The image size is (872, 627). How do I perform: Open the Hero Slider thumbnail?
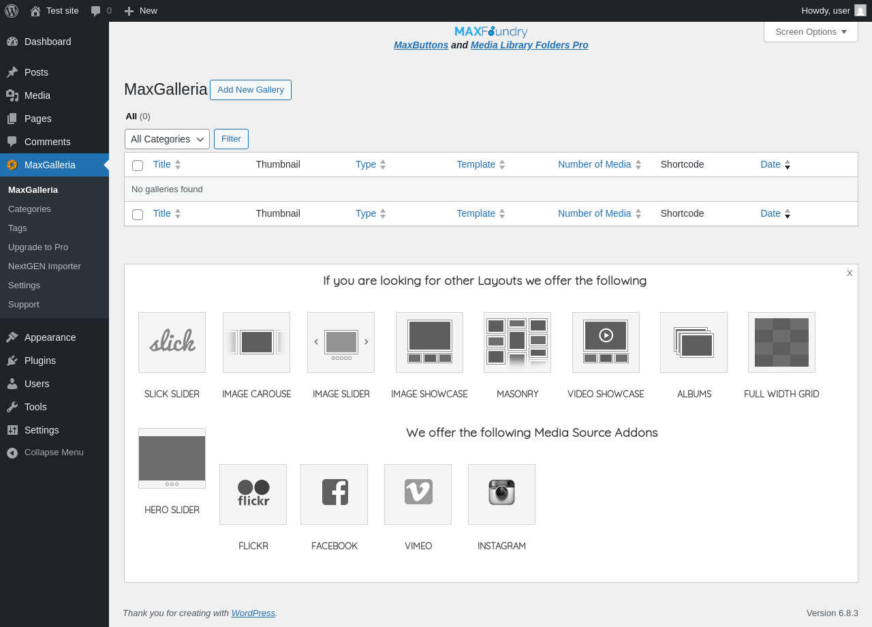pyautogui.click(x=172, y=458)
